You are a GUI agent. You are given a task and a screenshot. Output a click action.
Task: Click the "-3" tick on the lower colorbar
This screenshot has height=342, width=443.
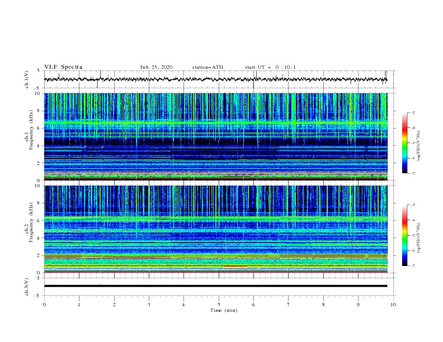(412, 205)
